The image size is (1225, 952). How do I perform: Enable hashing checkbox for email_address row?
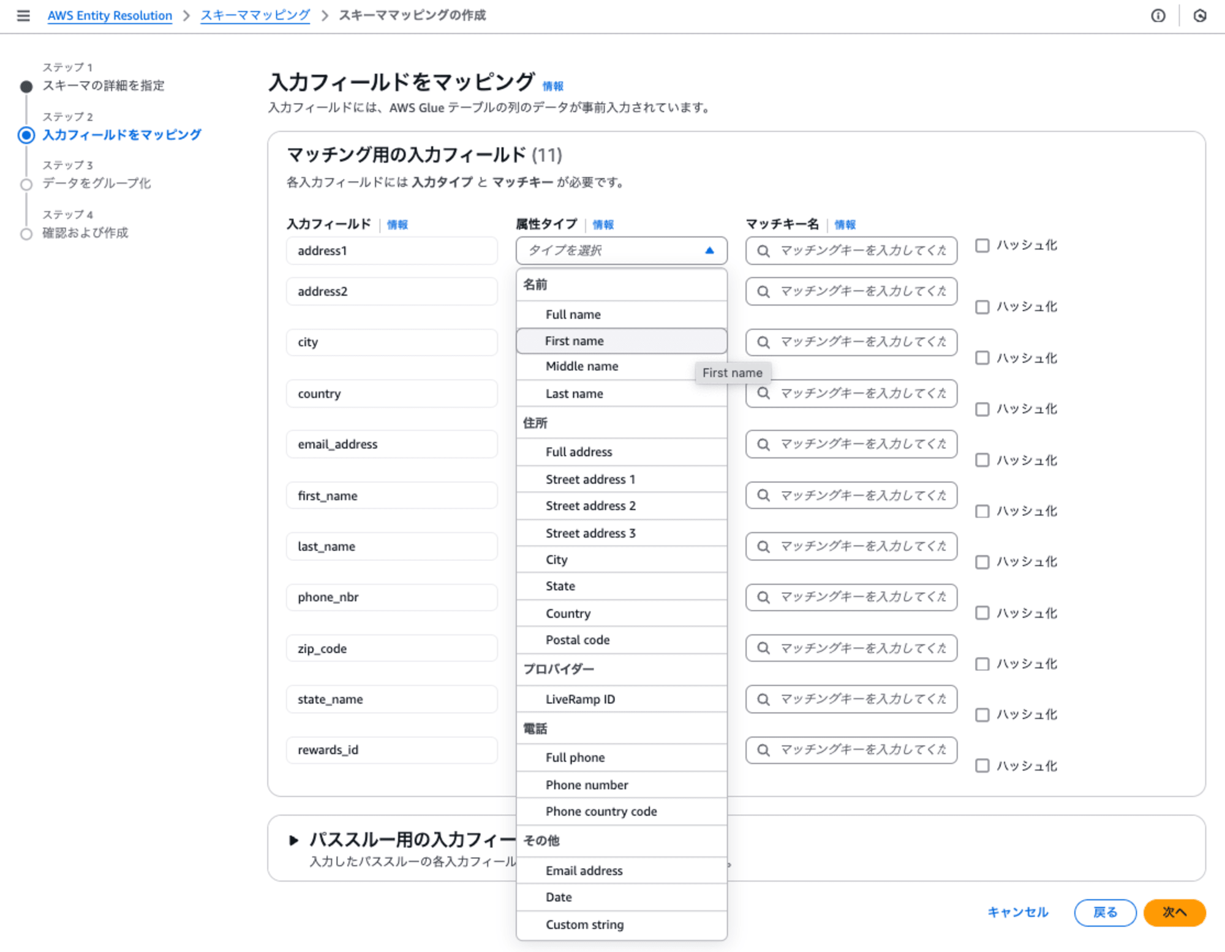click(982, 460)
